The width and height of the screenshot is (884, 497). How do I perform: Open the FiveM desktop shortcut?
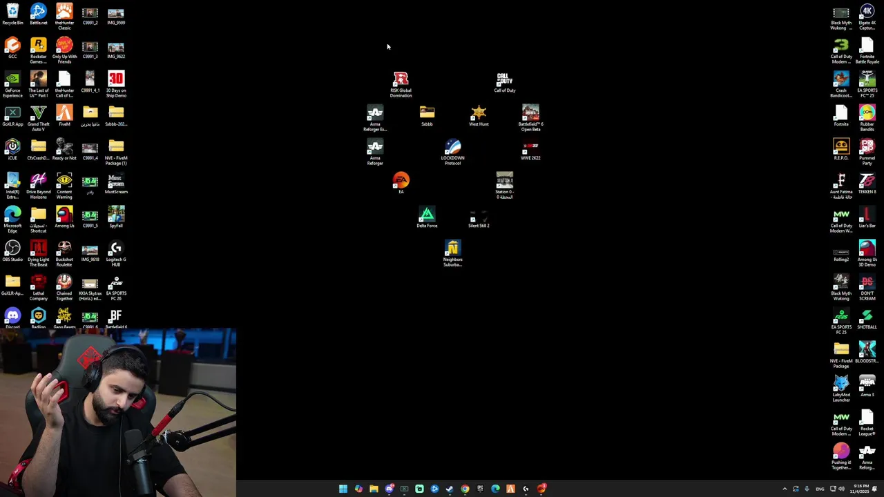pyautogui.click(x=64, y=116)
